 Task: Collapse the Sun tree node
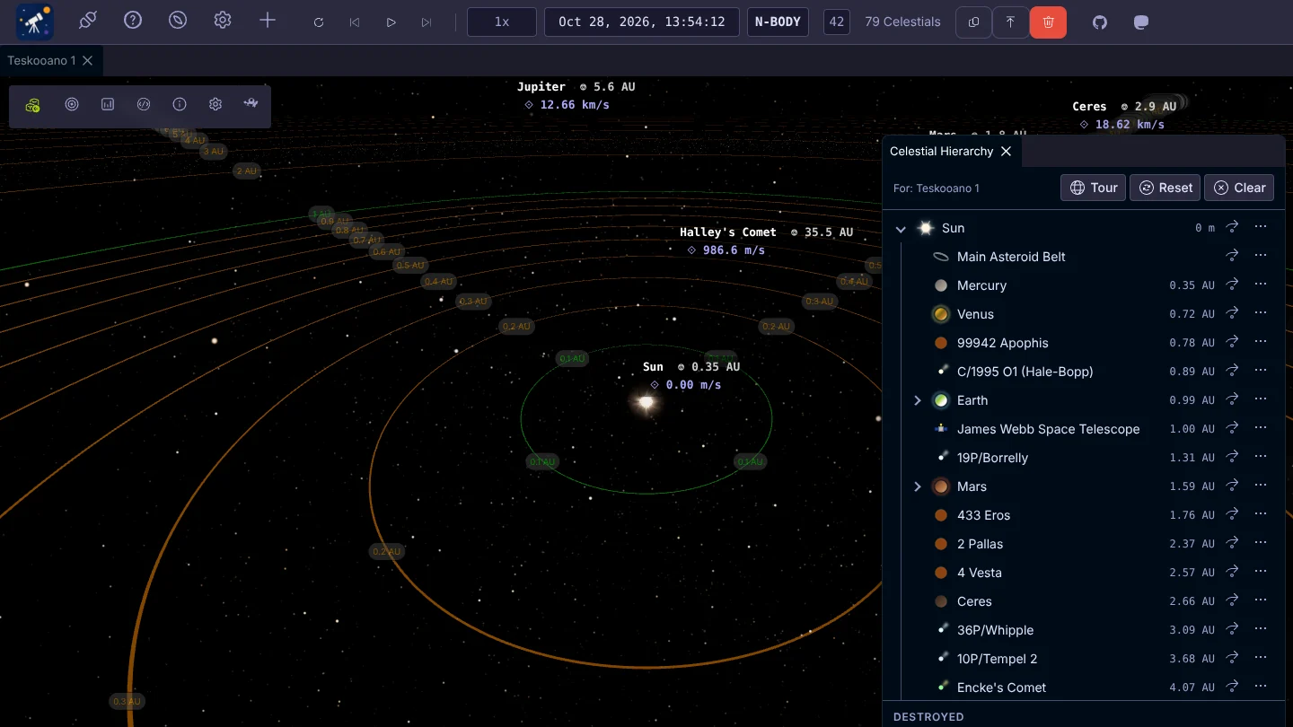(x=901, y=229)
